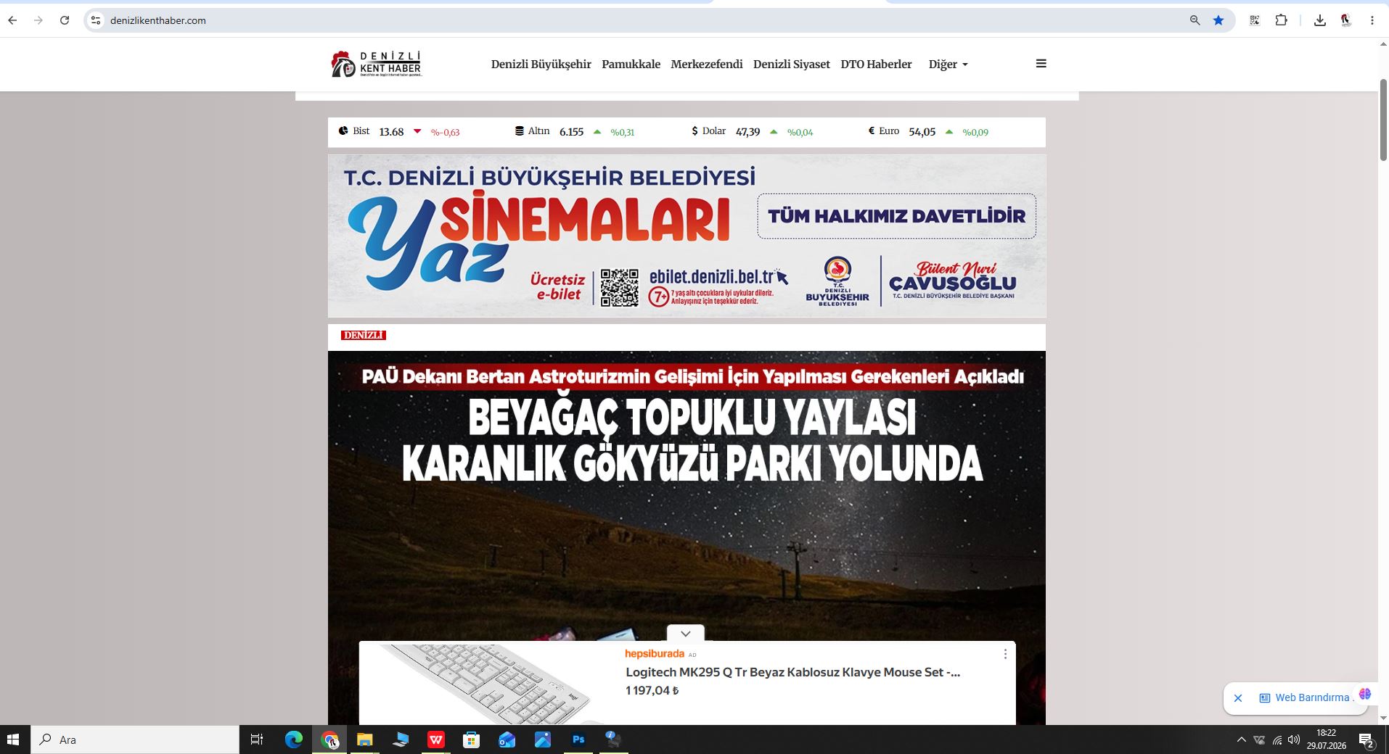Image resolution: width=1389 pixels, height=754 pixels.
Task: Show the browser downloads panel
Action: coord(1320,20)
